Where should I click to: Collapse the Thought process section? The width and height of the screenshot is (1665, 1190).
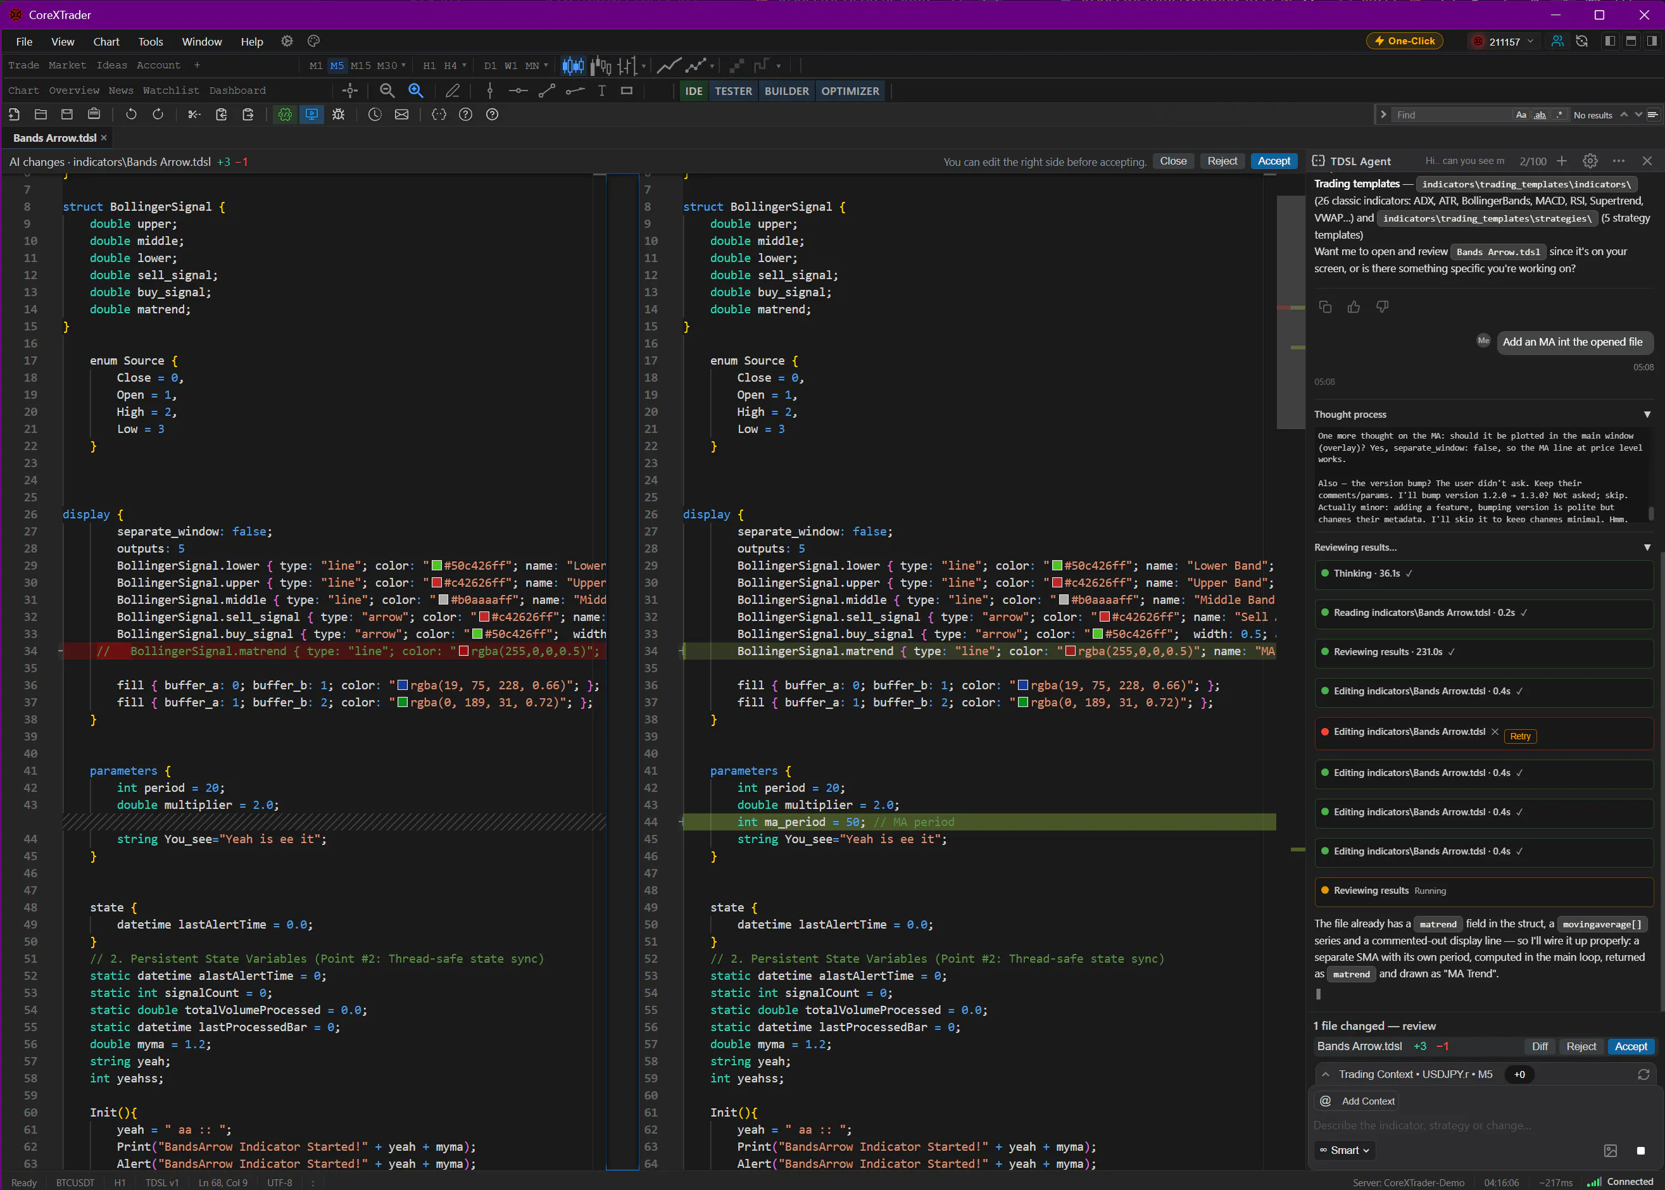coord(1647,415)
